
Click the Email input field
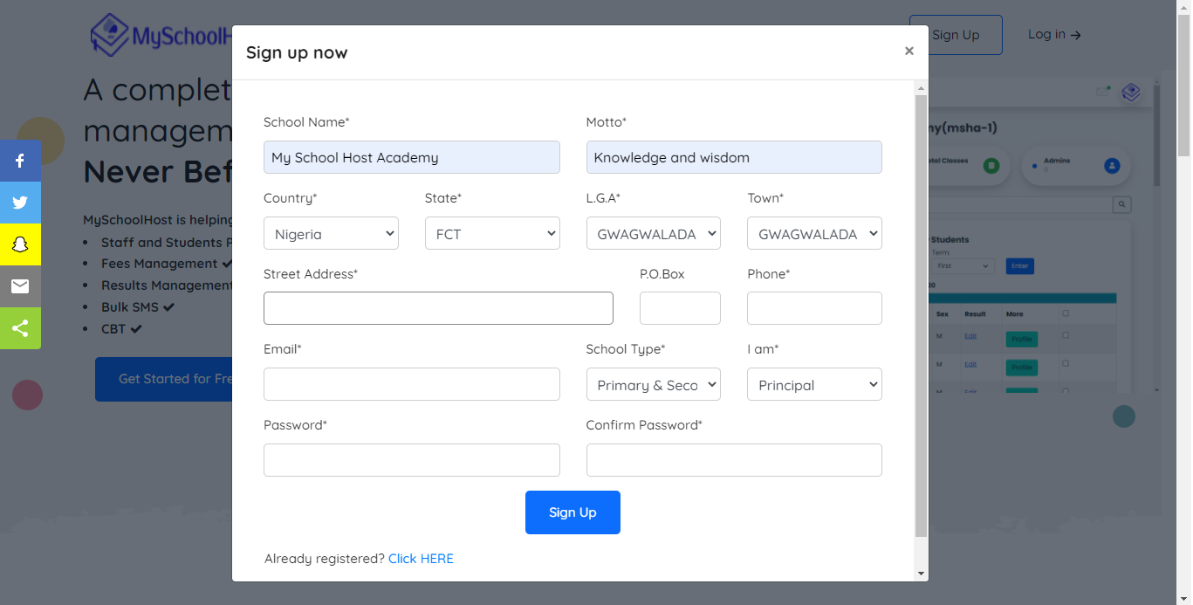[411, 384]
